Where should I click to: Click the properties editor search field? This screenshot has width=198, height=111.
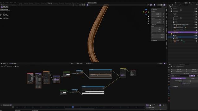click(184, 64)
